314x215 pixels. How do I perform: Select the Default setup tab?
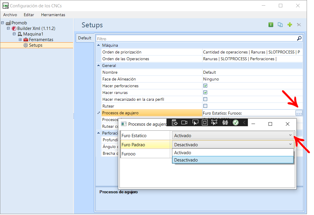[85, 38]
